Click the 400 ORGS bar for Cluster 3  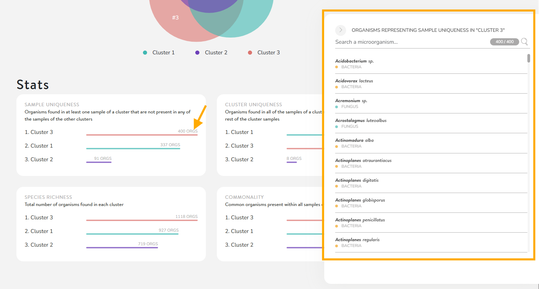(142, 135)
